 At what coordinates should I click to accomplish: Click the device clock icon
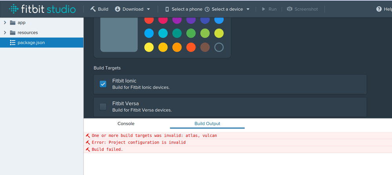tap(207, 9)
